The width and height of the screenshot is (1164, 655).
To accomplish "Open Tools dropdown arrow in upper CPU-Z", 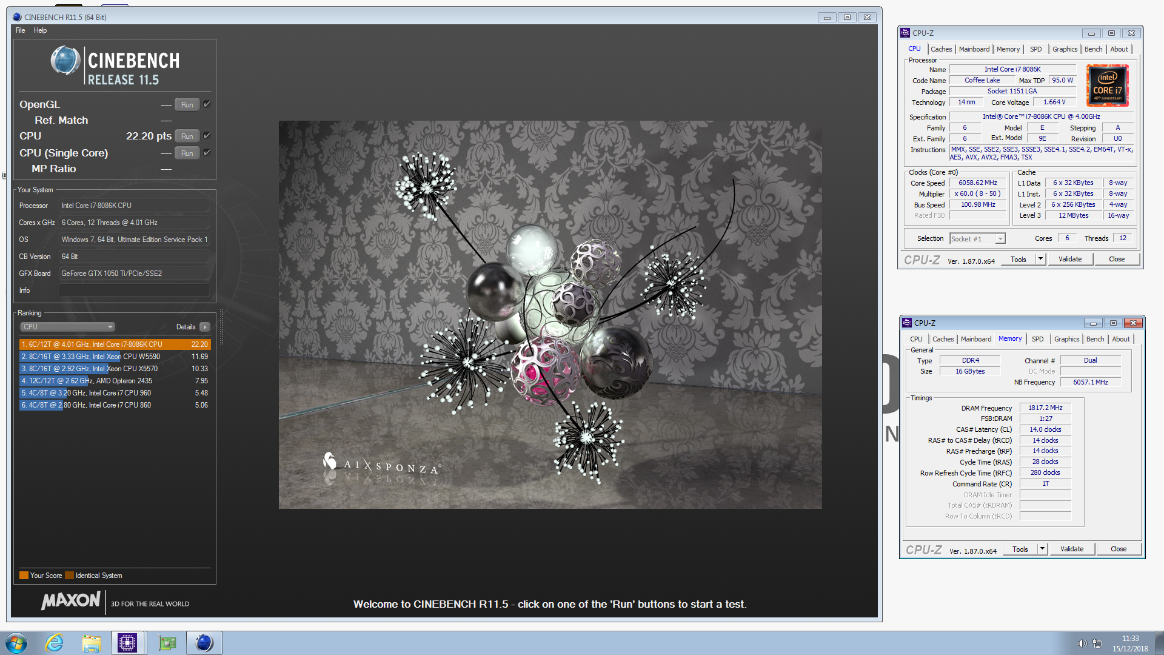I will 1040,259.
